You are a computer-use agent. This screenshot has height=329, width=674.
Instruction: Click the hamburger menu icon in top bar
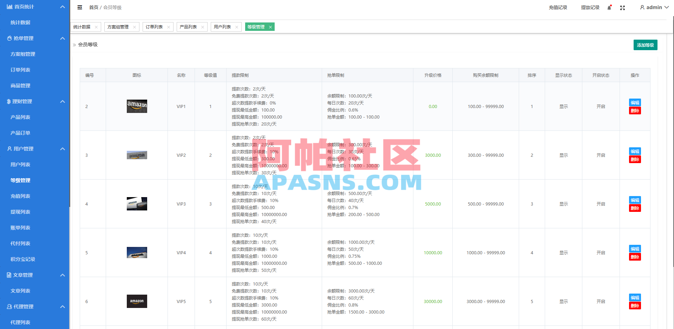pyautogui.click(x=80, y=7)
